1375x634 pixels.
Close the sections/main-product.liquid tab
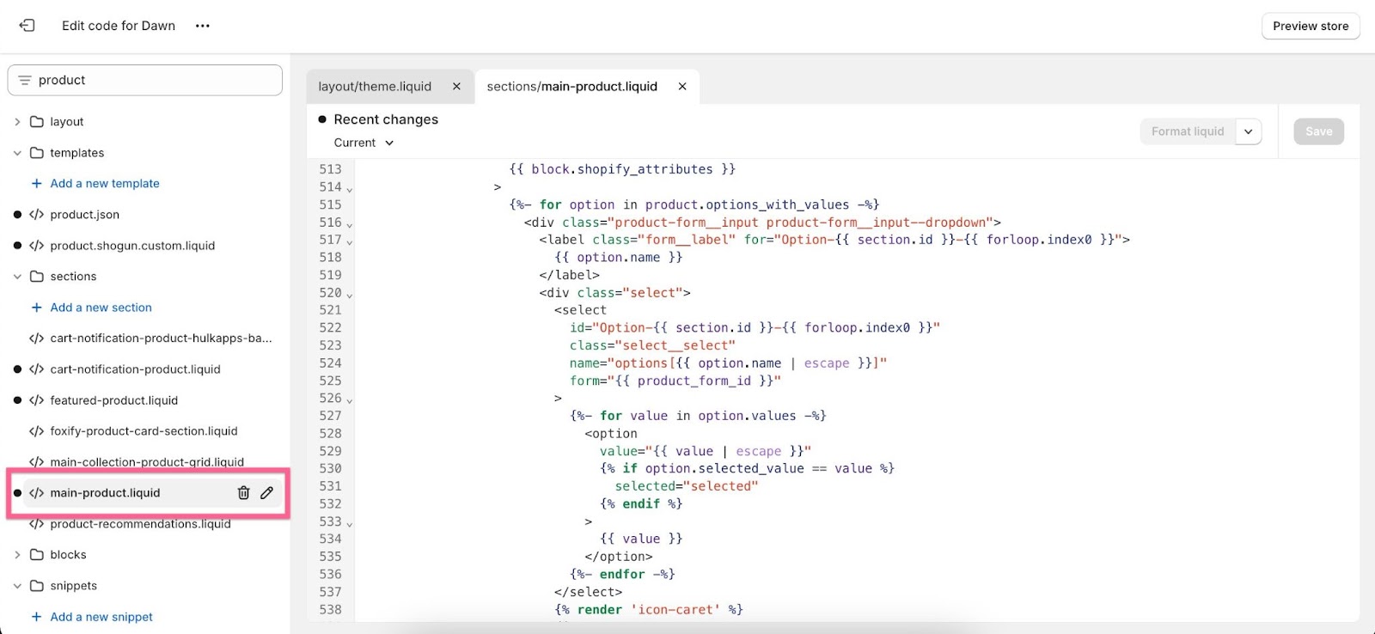(682, 87)
